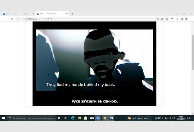Open Microsoft Edge from the taskbar
This screenshot has width=194, height=132.
pos(73,118)
